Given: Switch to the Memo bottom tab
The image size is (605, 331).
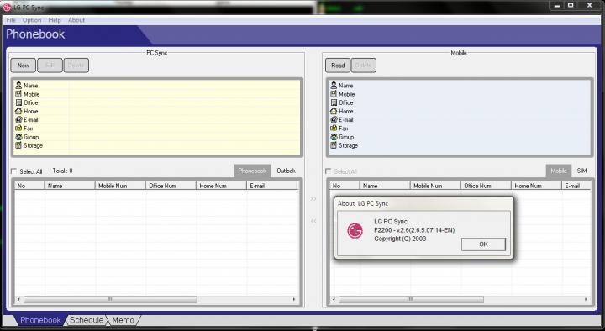Looking at the screenshot, I should pos(123,320).
